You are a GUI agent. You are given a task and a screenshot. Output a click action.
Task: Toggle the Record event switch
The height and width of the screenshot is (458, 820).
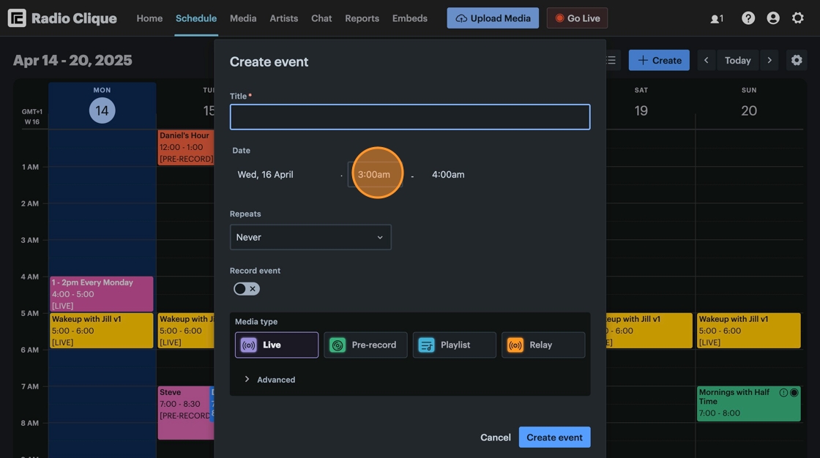click(246, 288)
